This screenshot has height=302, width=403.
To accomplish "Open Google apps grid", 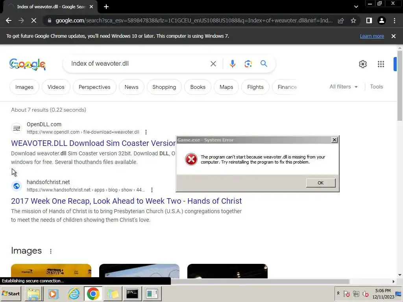I will 381,64.
